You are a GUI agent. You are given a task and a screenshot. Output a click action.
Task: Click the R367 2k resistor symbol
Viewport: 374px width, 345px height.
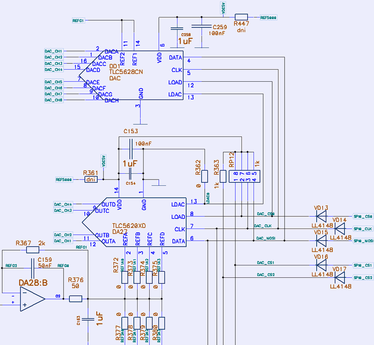pyautogui.click(x=32, y=250)
